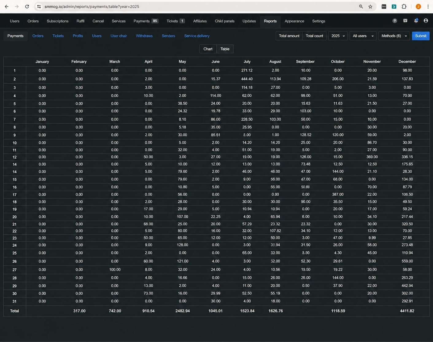Screen dimensions: 433x342
Task: Open the help question mark icon
Action: pyautogui.click(x=395, y=21)
